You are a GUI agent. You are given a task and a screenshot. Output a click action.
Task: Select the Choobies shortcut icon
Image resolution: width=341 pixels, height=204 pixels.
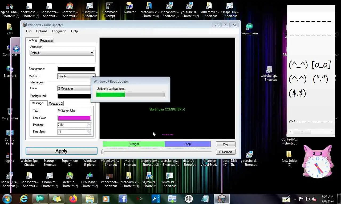pos(50,180)
